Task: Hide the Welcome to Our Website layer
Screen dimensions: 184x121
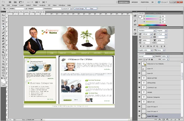Action: [139, 64]
